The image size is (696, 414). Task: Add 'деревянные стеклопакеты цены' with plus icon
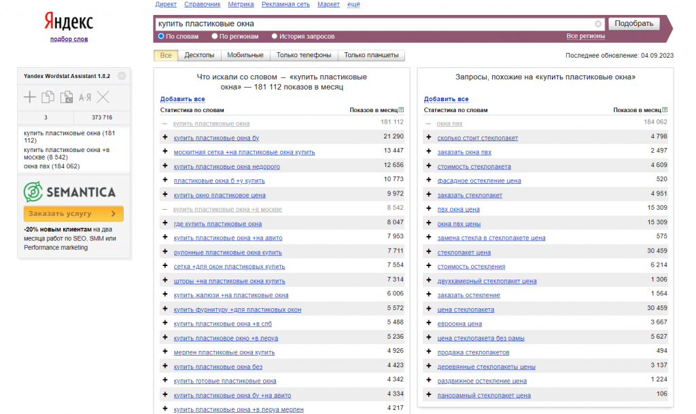point(429,366)
